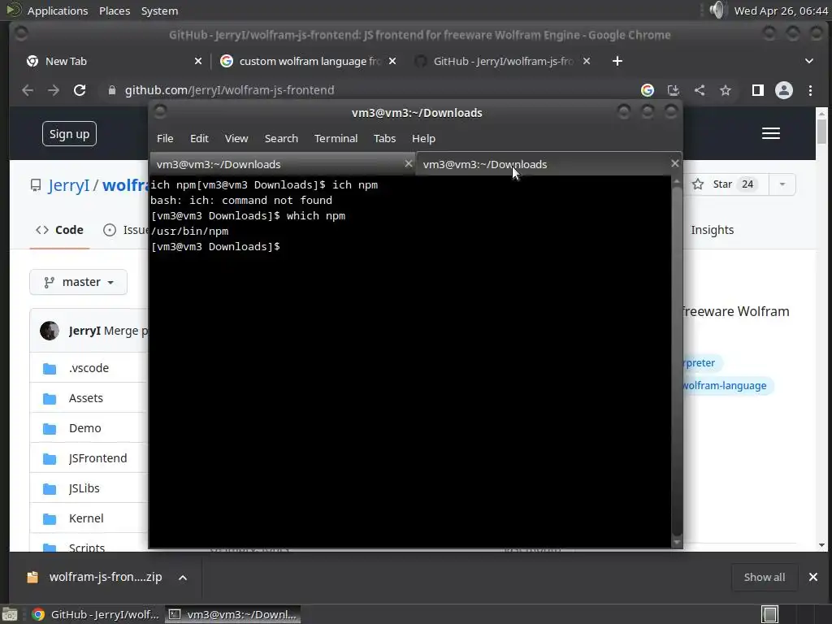Click the Chrome address bar URL
This screenshot has width=832, height=624.
click(x=229, y=90)
